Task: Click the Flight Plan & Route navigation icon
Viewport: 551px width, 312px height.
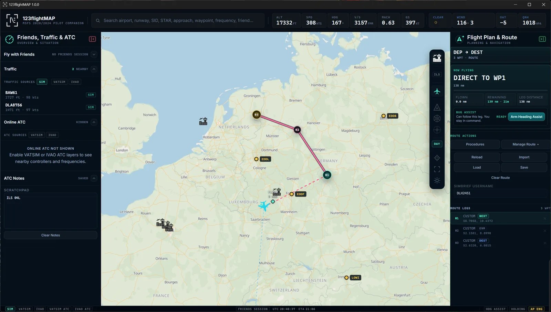Action: click(x=459, y=39)
